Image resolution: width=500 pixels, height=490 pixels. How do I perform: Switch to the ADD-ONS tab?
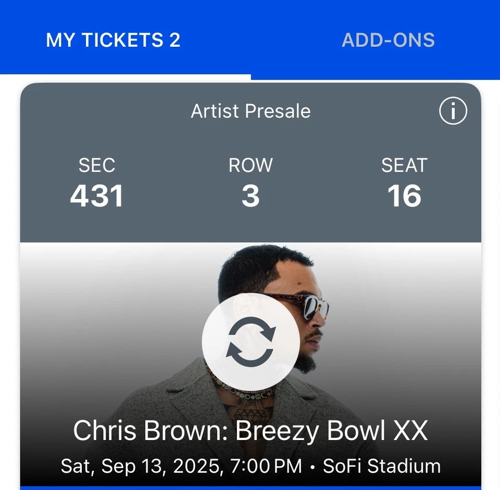point(389,40)
